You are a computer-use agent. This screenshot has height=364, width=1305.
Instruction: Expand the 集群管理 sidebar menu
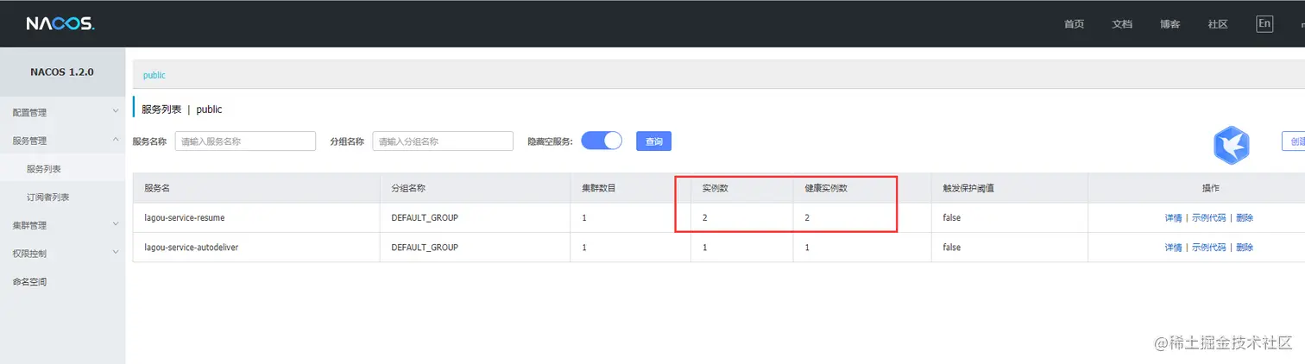63,225
